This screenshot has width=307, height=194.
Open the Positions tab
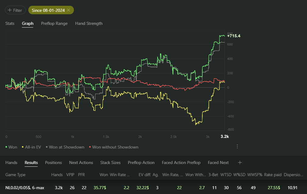pyautogui.click(x=54, y=162)
